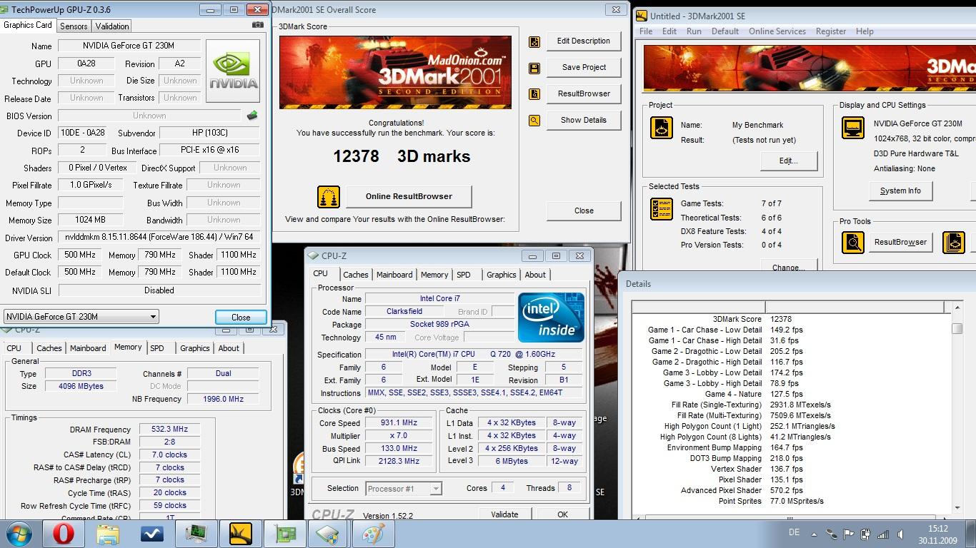
Task: Click the "12378 3D marks" score text
Action: pos(402,157)
